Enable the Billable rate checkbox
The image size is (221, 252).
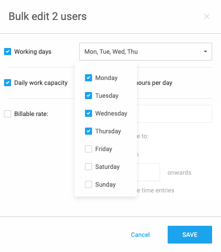(8, 114)
